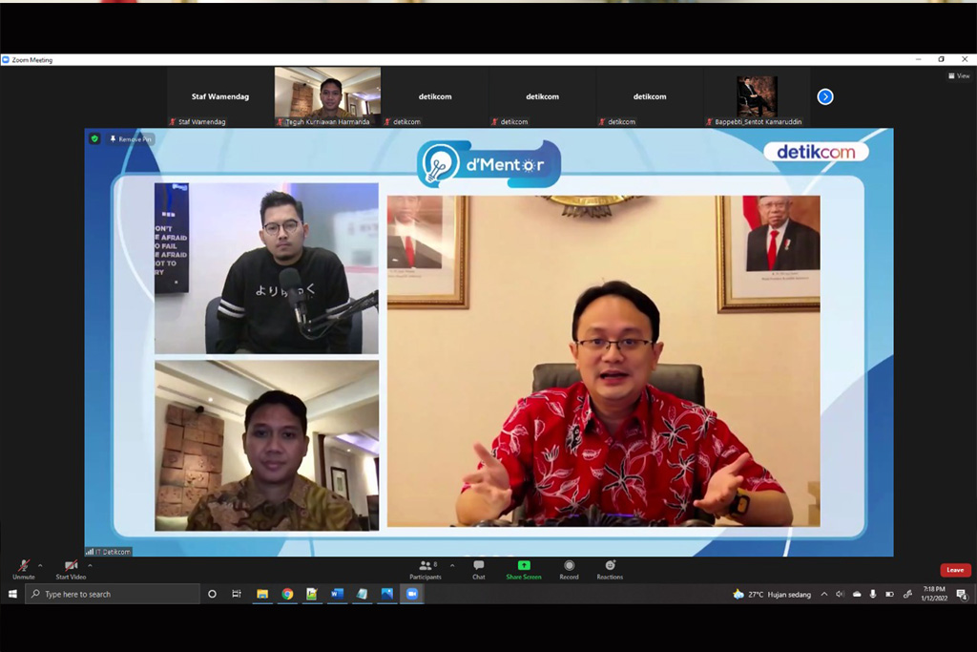
Task: Unmute the microphone in Zoom
Action: click(x=24, y=569)
